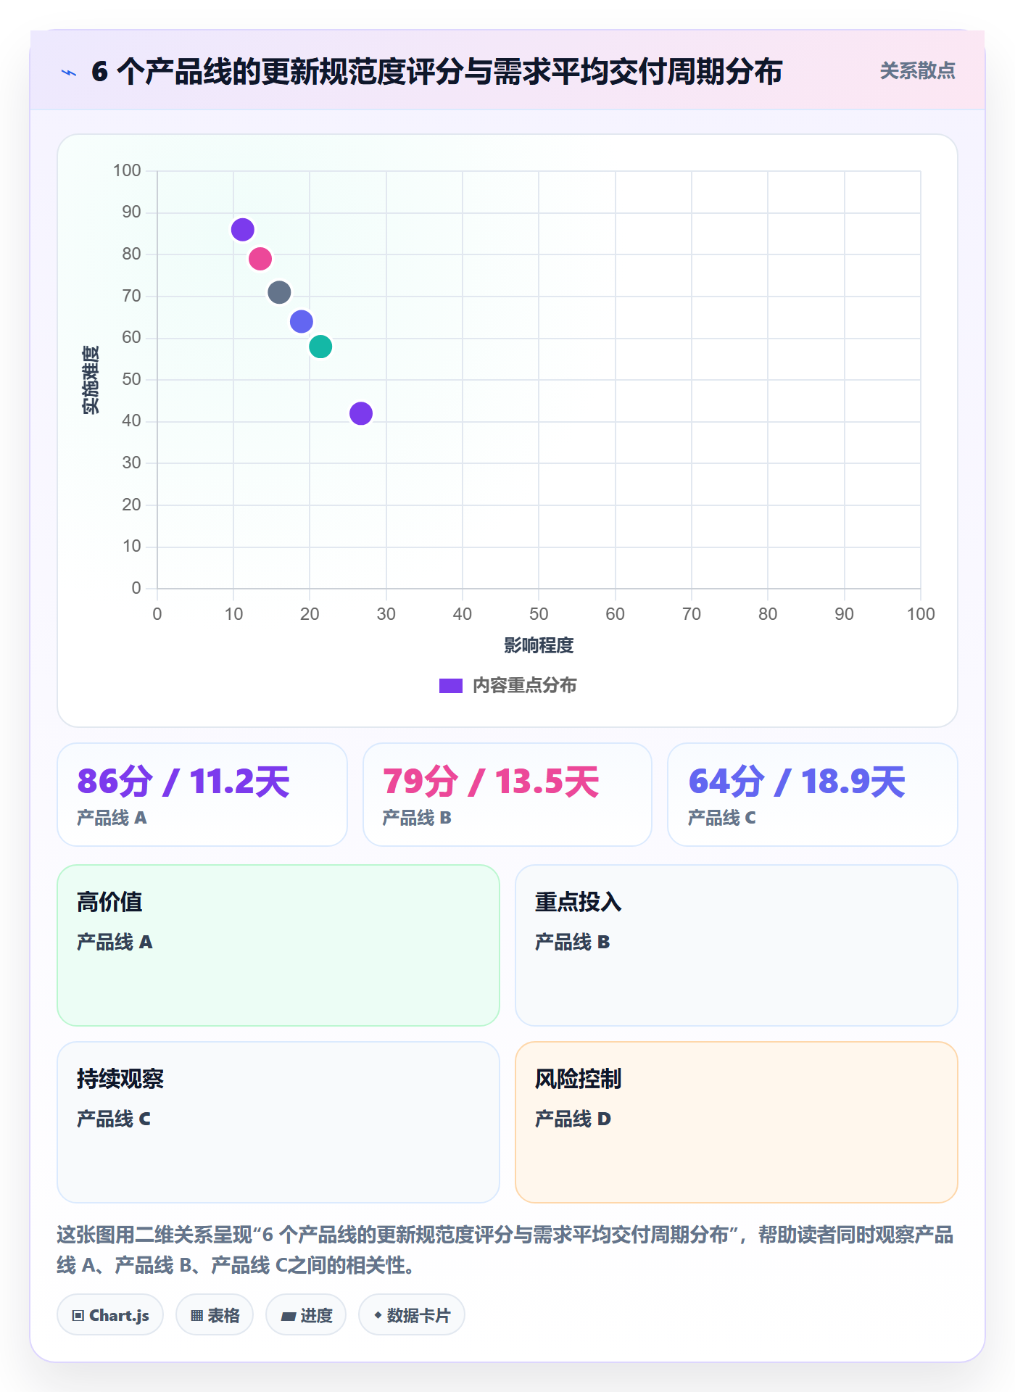This screenshot has width=1015, height=1392.
Task: Click the lightning bolt icon beside title
Action: (69, 72)
